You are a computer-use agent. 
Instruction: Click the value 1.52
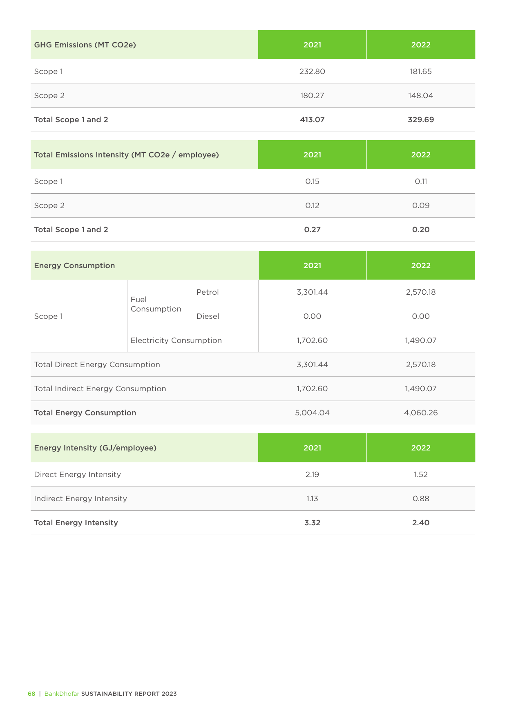(421, 475)
